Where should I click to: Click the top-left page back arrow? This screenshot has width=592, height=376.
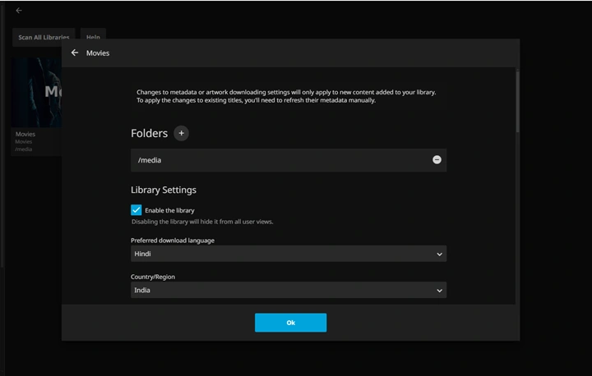(x=19, y=11)
